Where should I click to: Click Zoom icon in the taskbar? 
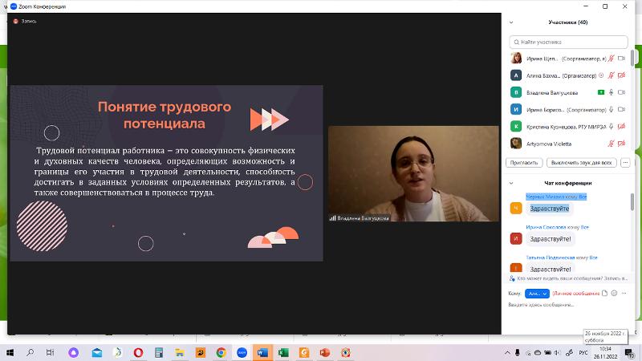coord(242,352)
